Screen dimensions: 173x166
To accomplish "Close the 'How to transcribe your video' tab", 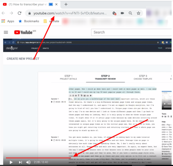I will coord(56,4).
